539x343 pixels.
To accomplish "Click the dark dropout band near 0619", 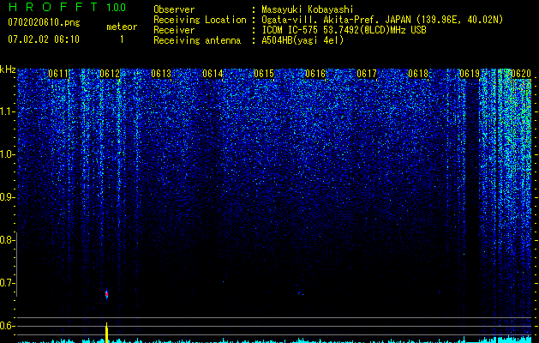I will point(472,207).
